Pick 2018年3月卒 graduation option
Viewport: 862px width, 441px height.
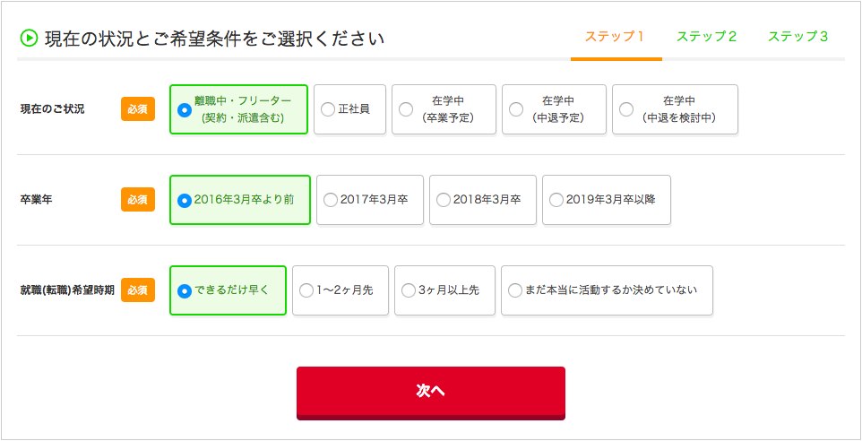[483, 200]
